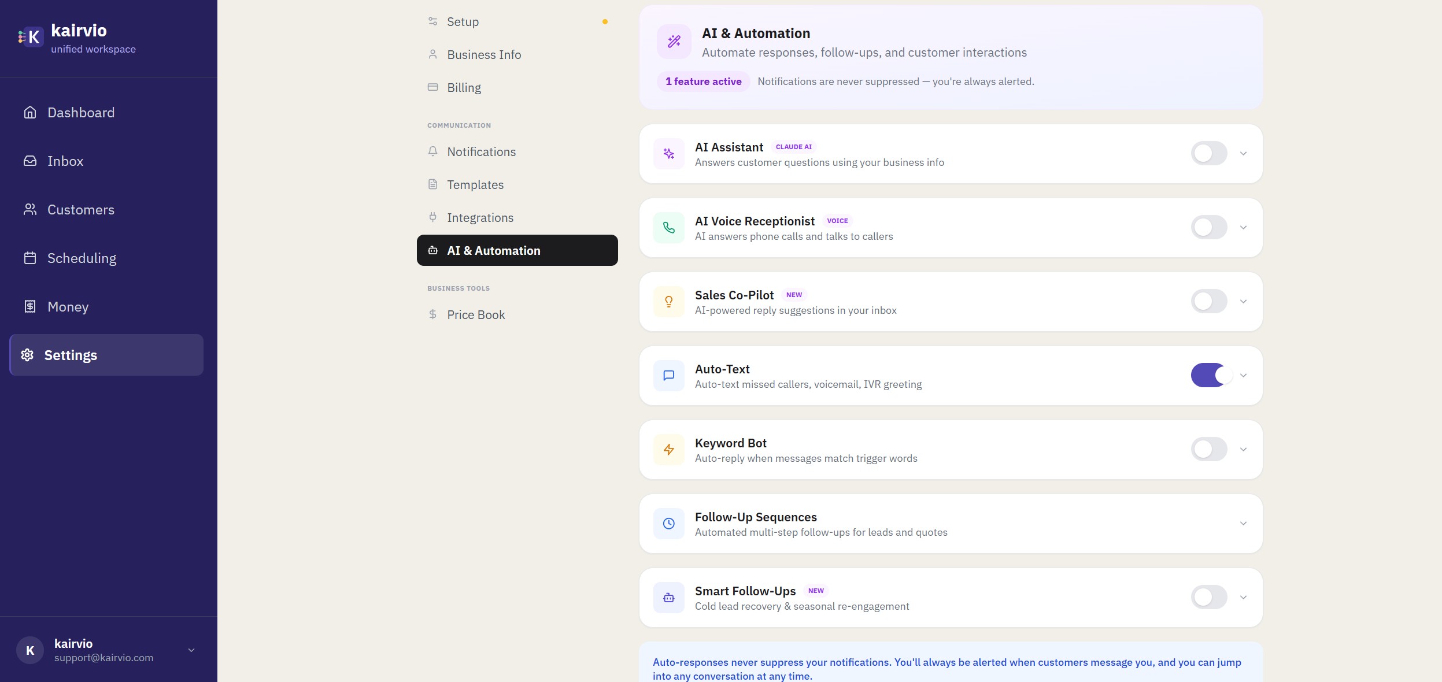Viewport: 1442px width, 682px height.
Task: Click the Scheduling calendar icon
Action: pyautogui.click(x=30, y=258)
